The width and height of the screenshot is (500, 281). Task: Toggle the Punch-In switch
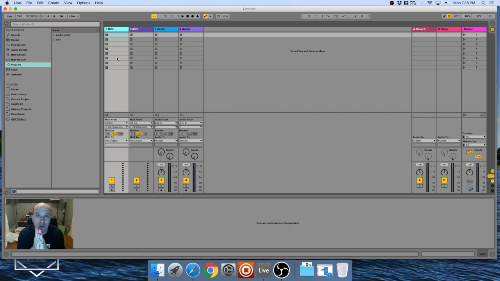[x=328, y=16]
